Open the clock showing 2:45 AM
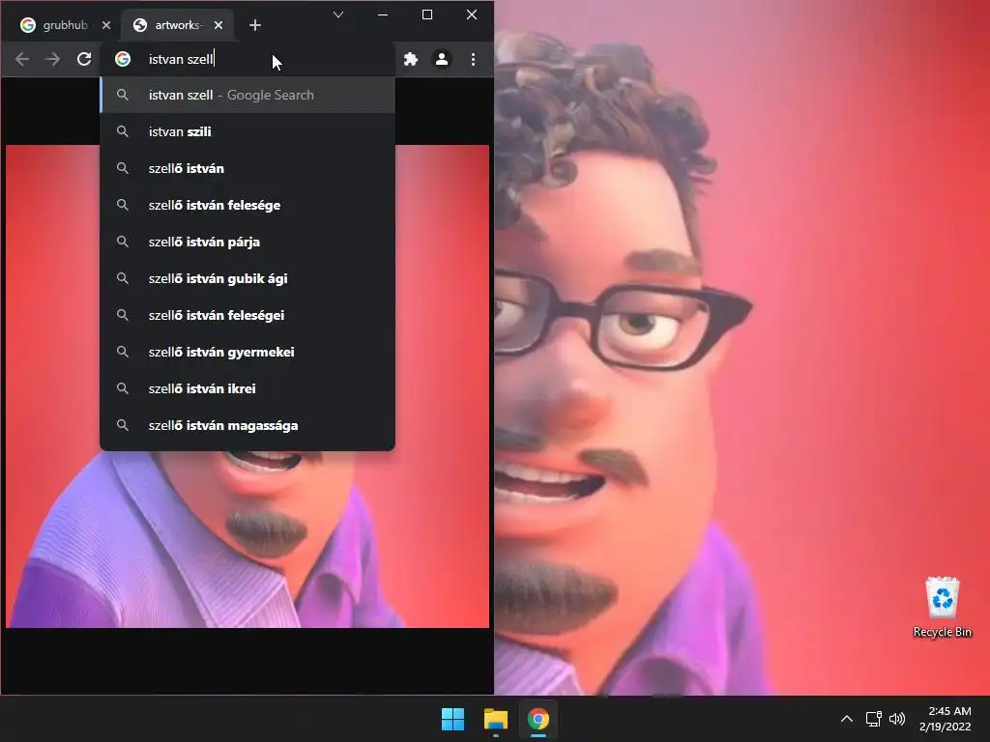990x742 pixels. click(946, 719)
